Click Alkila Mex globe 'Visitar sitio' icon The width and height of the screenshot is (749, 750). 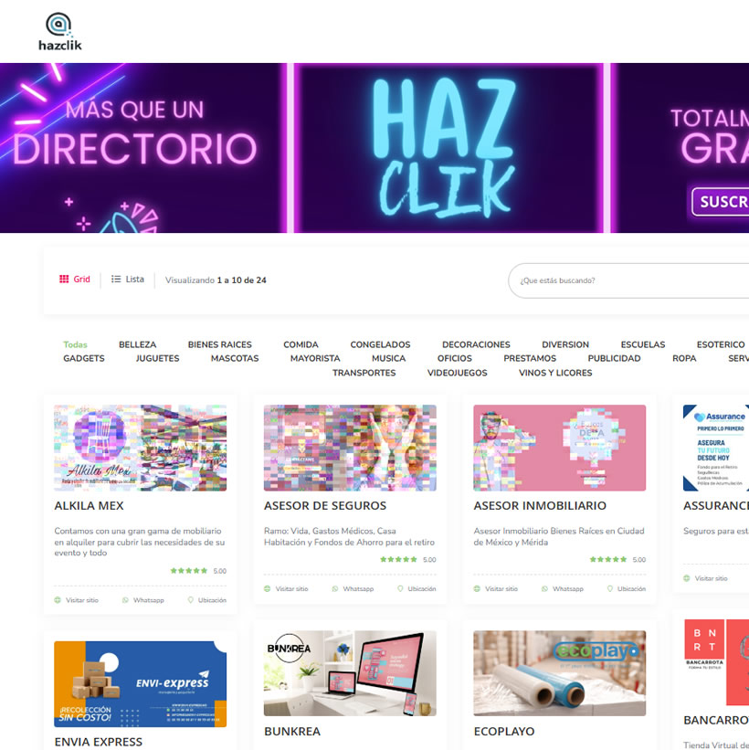[x=58, y=600]
